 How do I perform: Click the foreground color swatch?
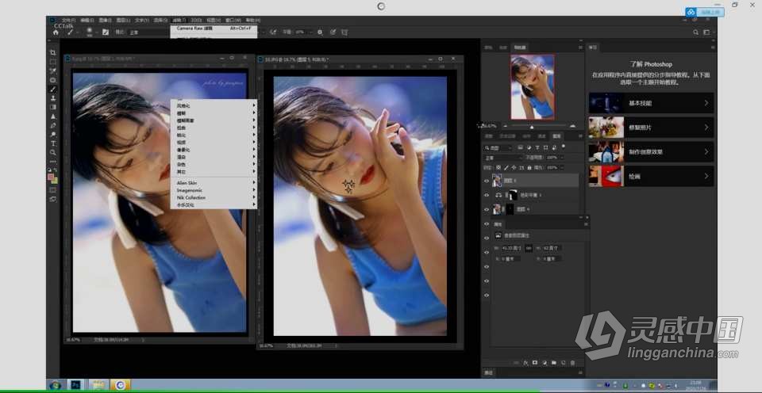click(x=51, y=177)
